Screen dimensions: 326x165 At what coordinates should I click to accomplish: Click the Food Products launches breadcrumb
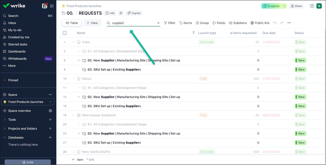coord(84,6)
